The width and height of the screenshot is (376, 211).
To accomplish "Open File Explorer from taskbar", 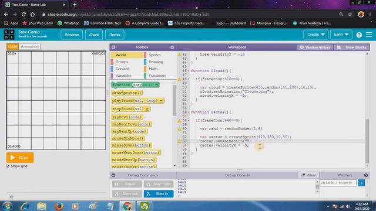I will 42,206.
